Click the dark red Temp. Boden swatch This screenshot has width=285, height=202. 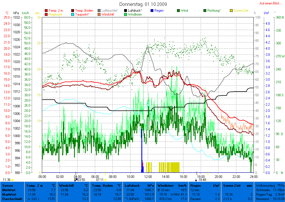tap(73, 11)
